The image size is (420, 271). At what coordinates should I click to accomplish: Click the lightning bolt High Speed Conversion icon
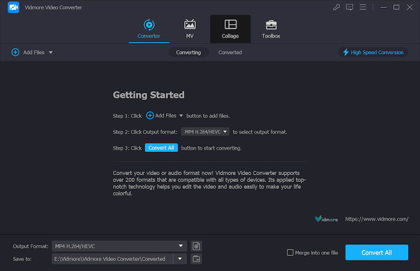click(345, 52)
